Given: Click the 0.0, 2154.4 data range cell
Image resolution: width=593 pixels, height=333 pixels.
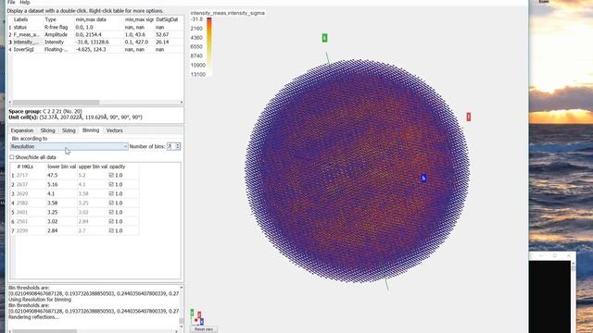Looking at the screenshot, I should (89, 35).
